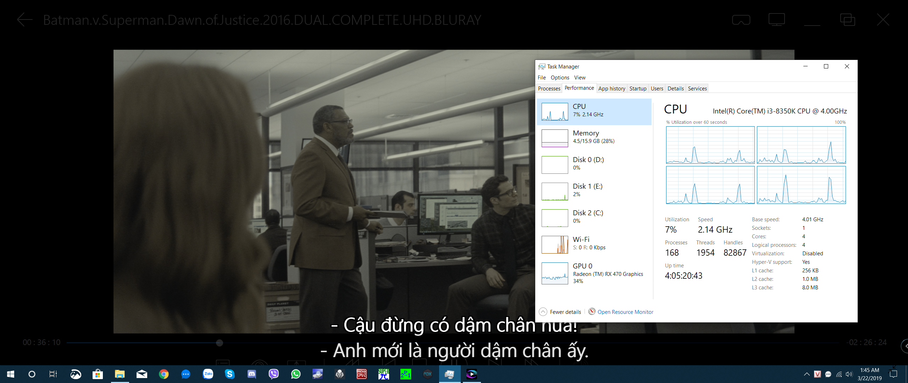Open the clock showing 1:45 AM
The image size is (908, 383).
[x=870, y=374]
